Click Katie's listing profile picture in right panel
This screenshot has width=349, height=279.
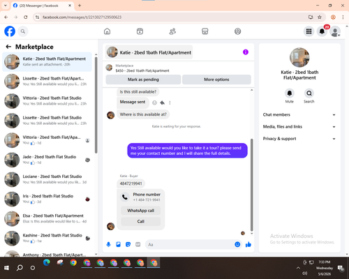click(299, 57)
